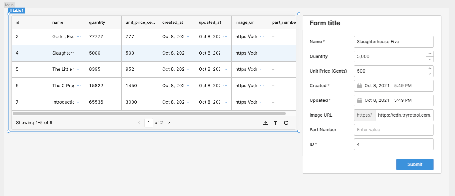455x196 pixels.
Task: Select table row with id 6
Action: click(x=153, y=86)
